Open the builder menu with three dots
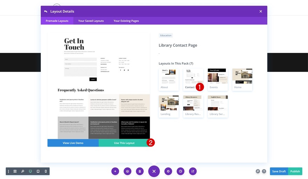The height and width of the screenshot is (179, 308). (8, 171)
